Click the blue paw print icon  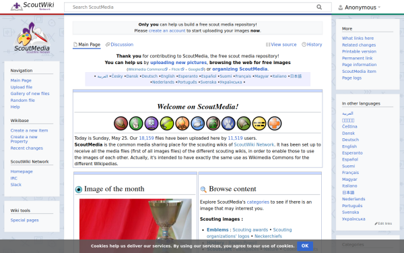point(228,123)
